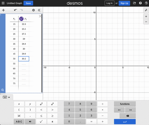Image resolution: width=149 pixels, height=125 pixels.
Task: Click the equals key
Action: (x=91, y=122)
